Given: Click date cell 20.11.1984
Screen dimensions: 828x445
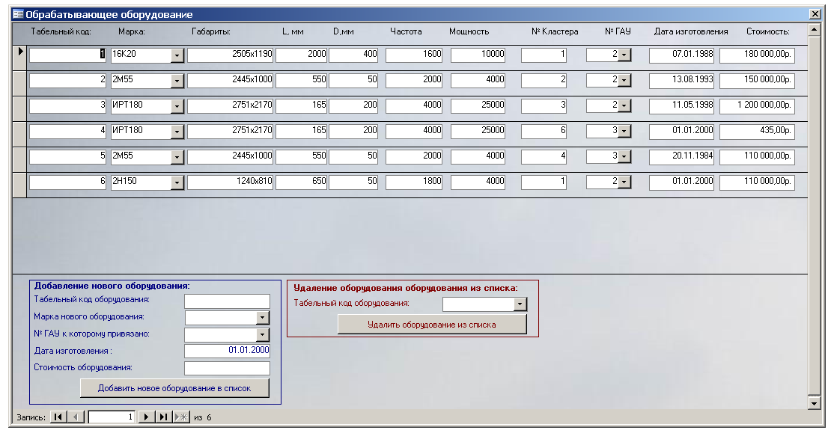Looking at the screenshot, I should tap(682, 156).
